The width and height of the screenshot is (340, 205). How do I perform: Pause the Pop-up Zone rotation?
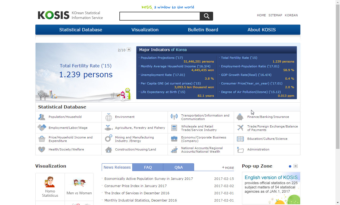coord(295,166)
